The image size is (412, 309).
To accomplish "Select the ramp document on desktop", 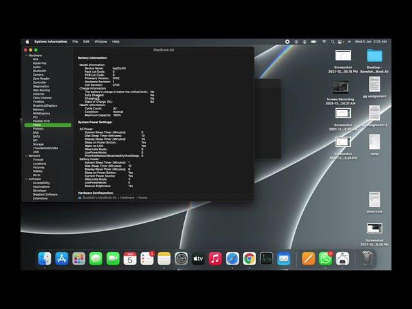I will [375, 145].
